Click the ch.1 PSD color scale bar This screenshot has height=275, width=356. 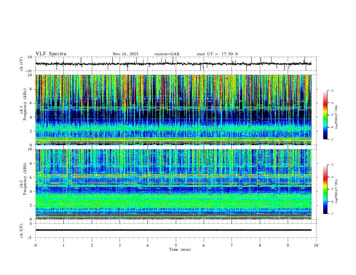(x=325, y=115)
